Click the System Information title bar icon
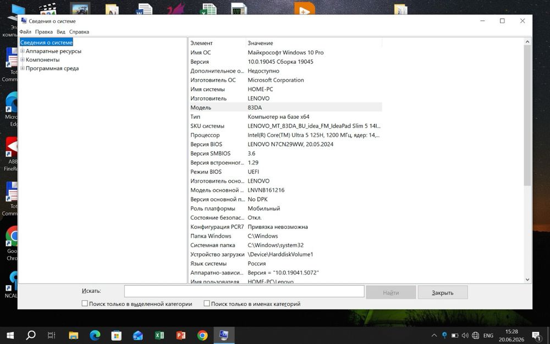Image resolution: width=550 pixels, height=344 pixels. click(24, 21)
